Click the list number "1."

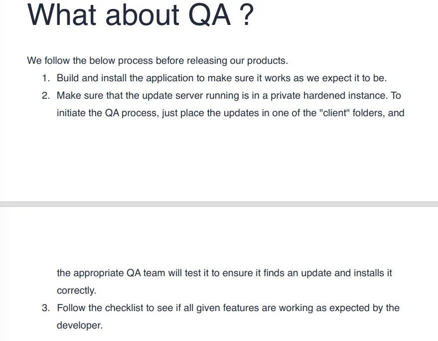[x=46, y=78]
